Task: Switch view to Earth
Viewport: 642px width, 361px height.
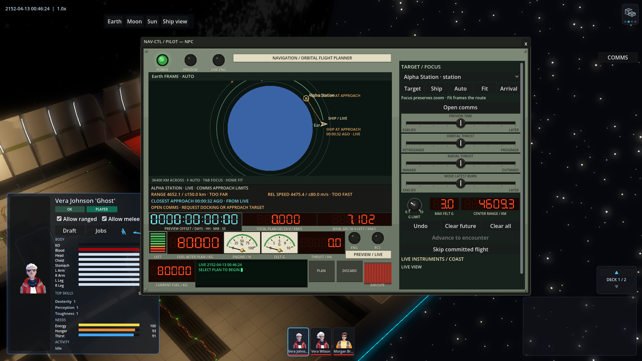Action: tap(114, 21)
